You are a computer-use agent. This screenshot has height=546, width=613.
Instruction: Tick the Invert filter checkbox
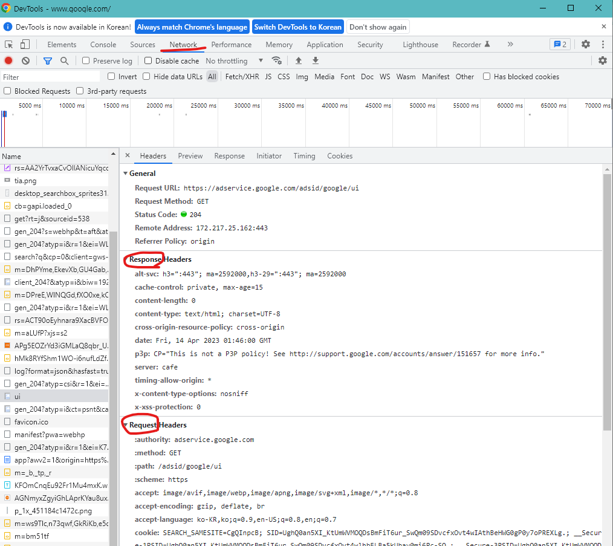pyautogui.click(x=111, y=76)
